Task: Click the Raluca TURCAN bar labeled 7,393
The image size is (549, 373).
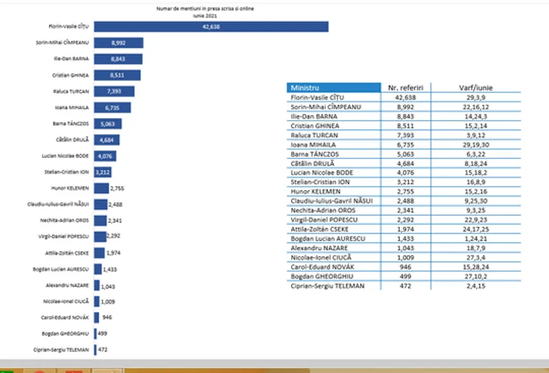Action: pyautogui.click(x=114, y=92)
